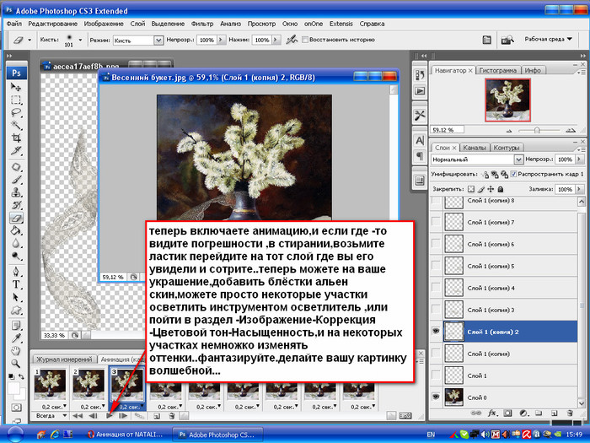The height and width of the screenshot is (443, 590).
Task: Select the Type tool
Action: click(16, 284)
